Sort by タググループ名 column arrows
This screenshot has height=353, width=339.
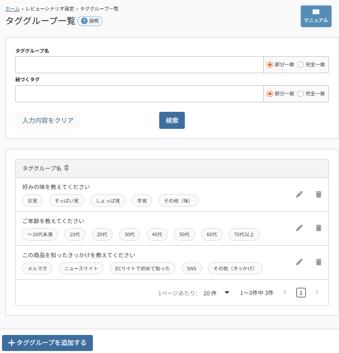66,168
